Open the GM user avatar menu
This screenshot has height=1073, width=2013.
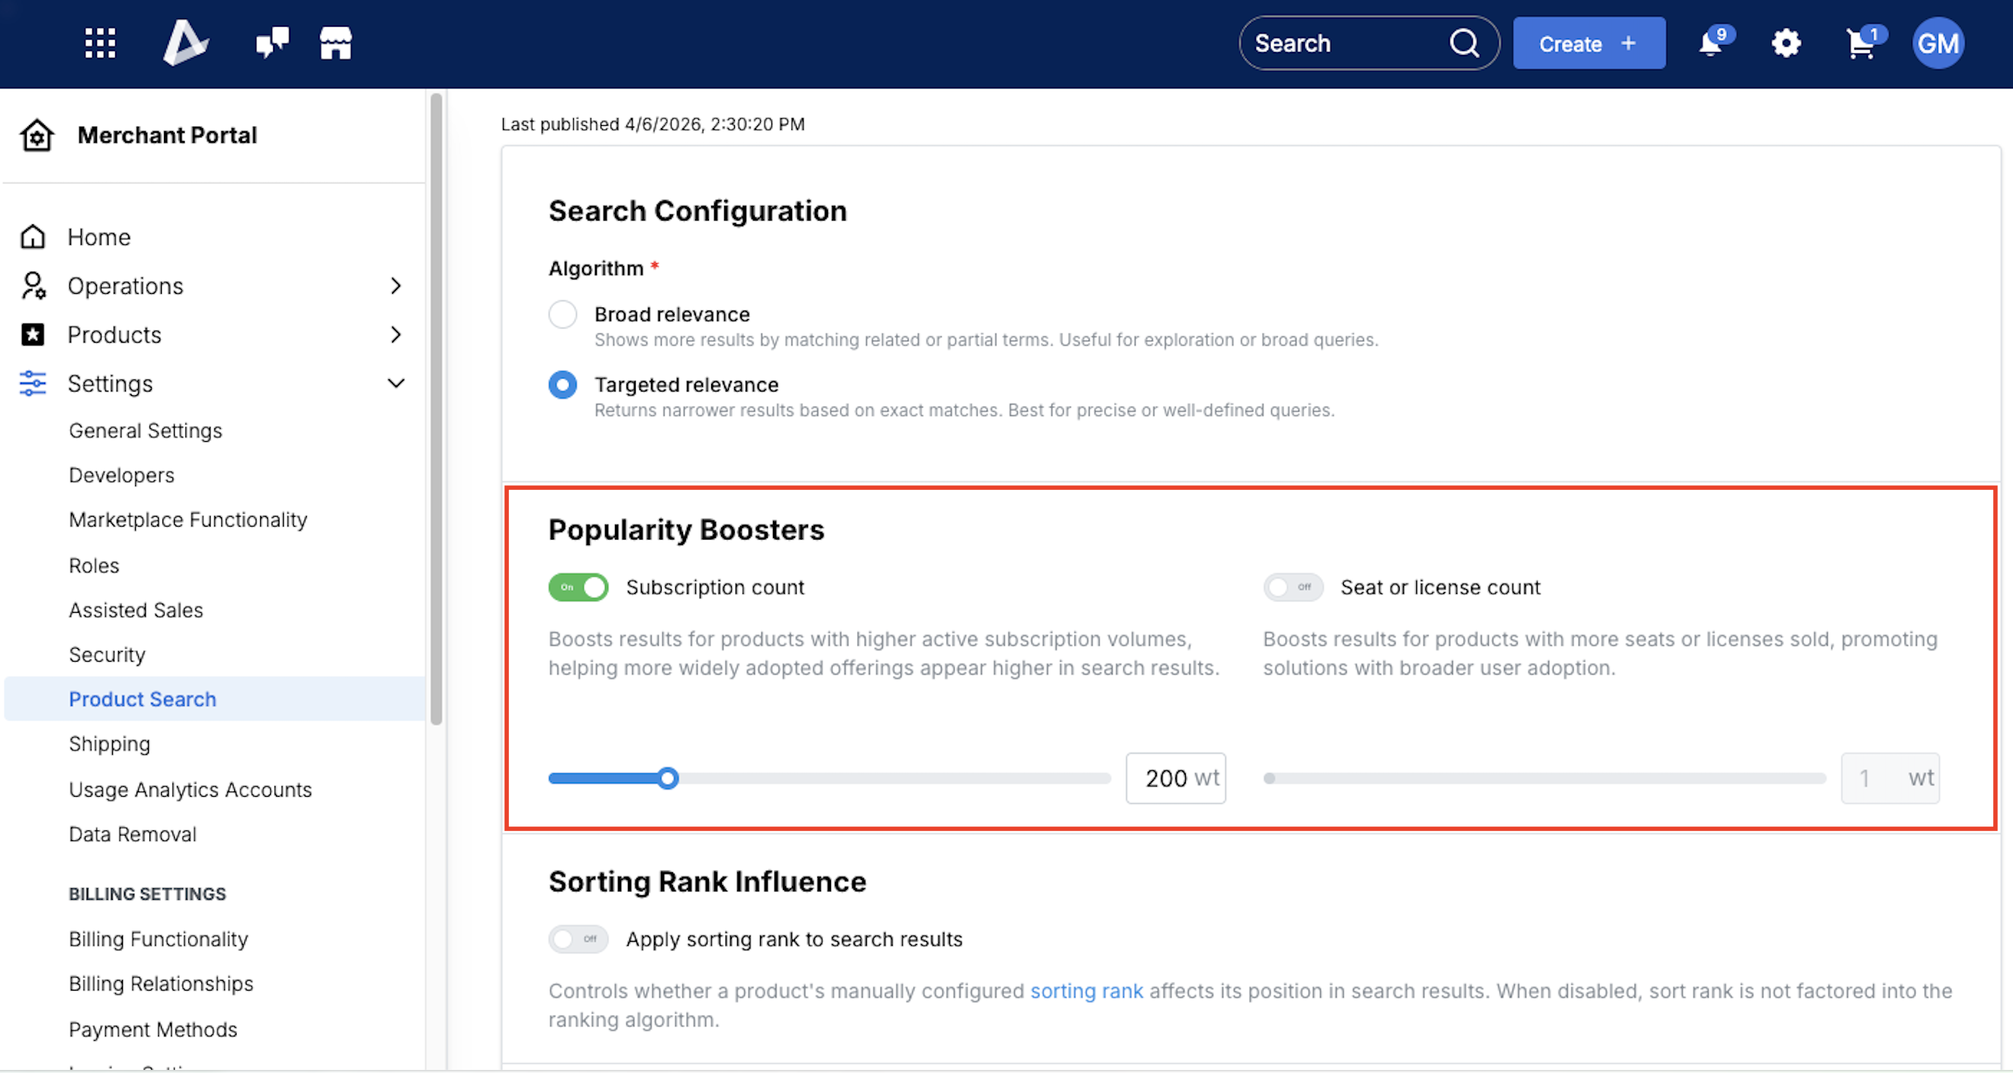click(x=1938, y=43)
